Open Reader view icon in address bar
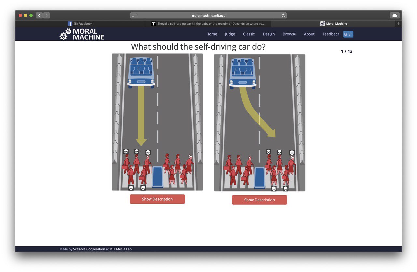Image resolution: width=417 pixels, height=272 pixels. pyautogui.click(x=134, y=15)
